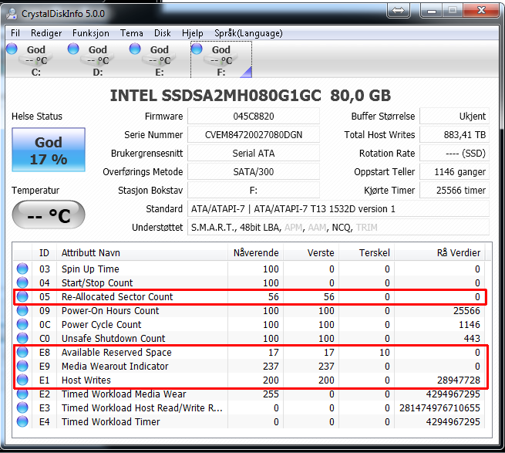Click the Rotation Rate (SSD) value

(x=454, y=153)
